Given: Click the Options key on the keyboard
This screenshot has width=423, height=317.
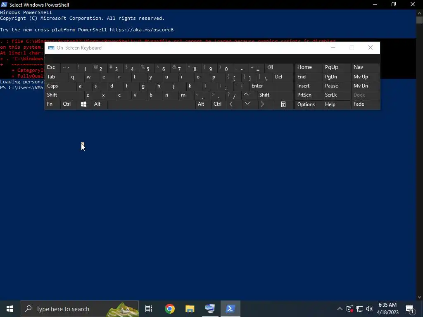Looking at the screenshot, I should (x=309, y=104).
